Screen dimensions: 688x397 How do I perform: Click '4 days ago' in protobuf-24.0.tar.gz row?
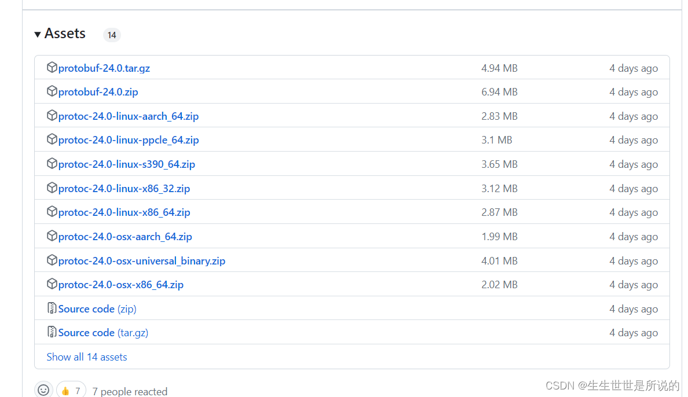click(634, 68)
